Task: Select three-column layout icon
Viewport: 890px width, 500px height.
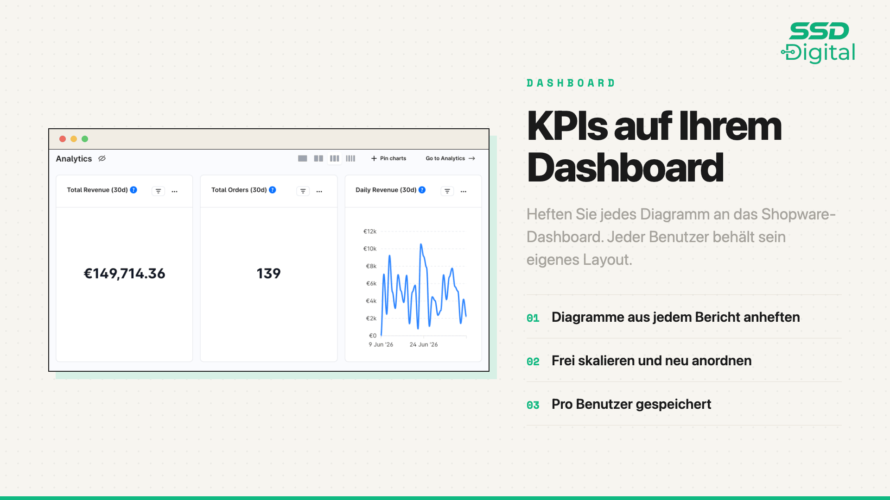Action: tap(334, 158)
